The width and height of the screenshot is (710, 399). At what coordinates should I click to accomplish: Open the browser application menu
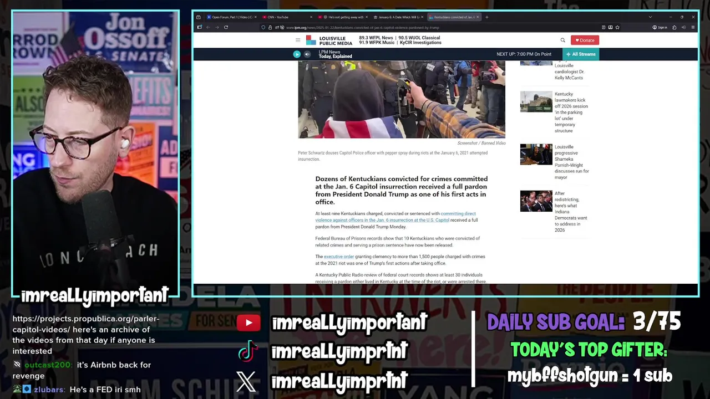tap(693, 27)
